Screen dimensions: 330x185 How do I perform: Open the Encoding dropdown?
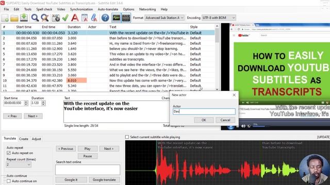(x=219, y=18)
